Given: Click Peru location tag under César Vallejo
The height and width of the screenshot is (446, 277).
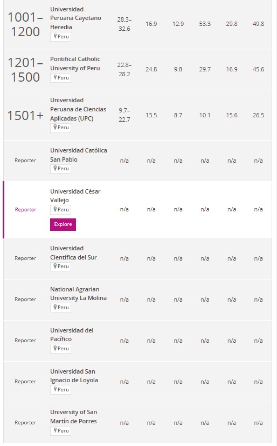Looking at the screenshot, I should click(x=61, y=210).
